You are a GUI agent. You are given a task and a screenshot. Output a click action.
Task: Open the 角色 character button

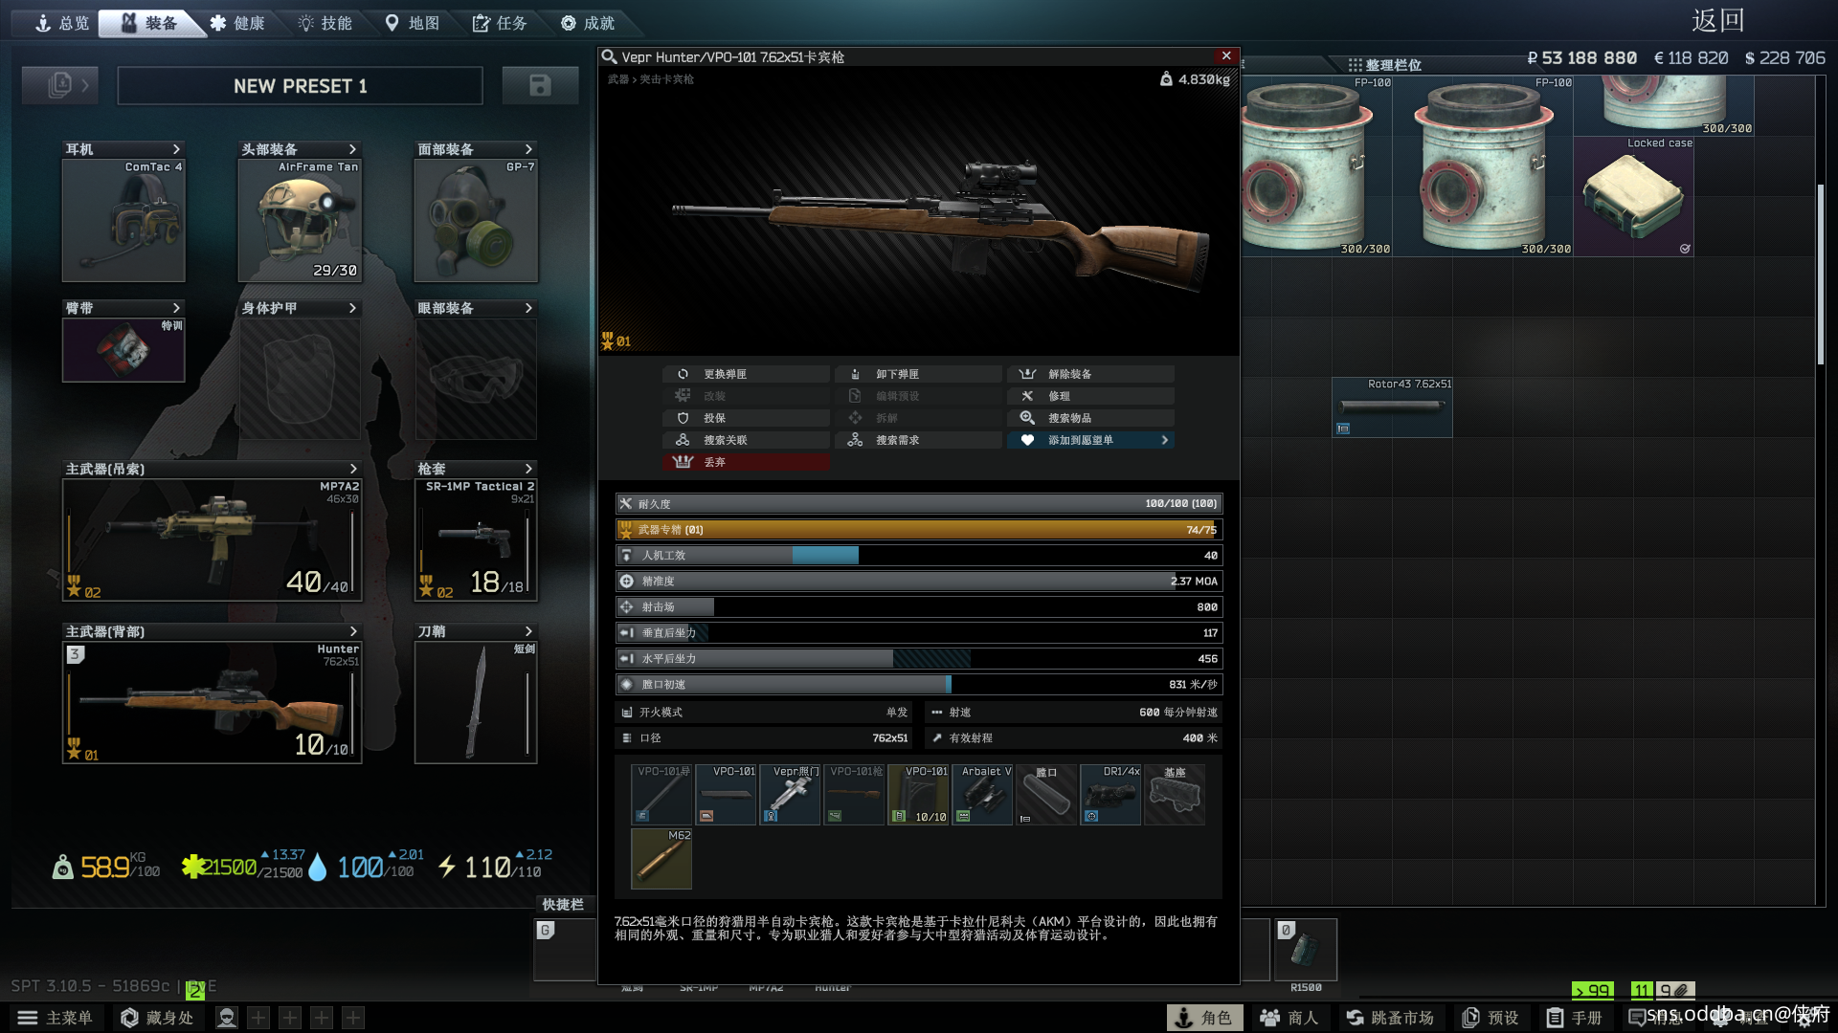(1205, 1018)
